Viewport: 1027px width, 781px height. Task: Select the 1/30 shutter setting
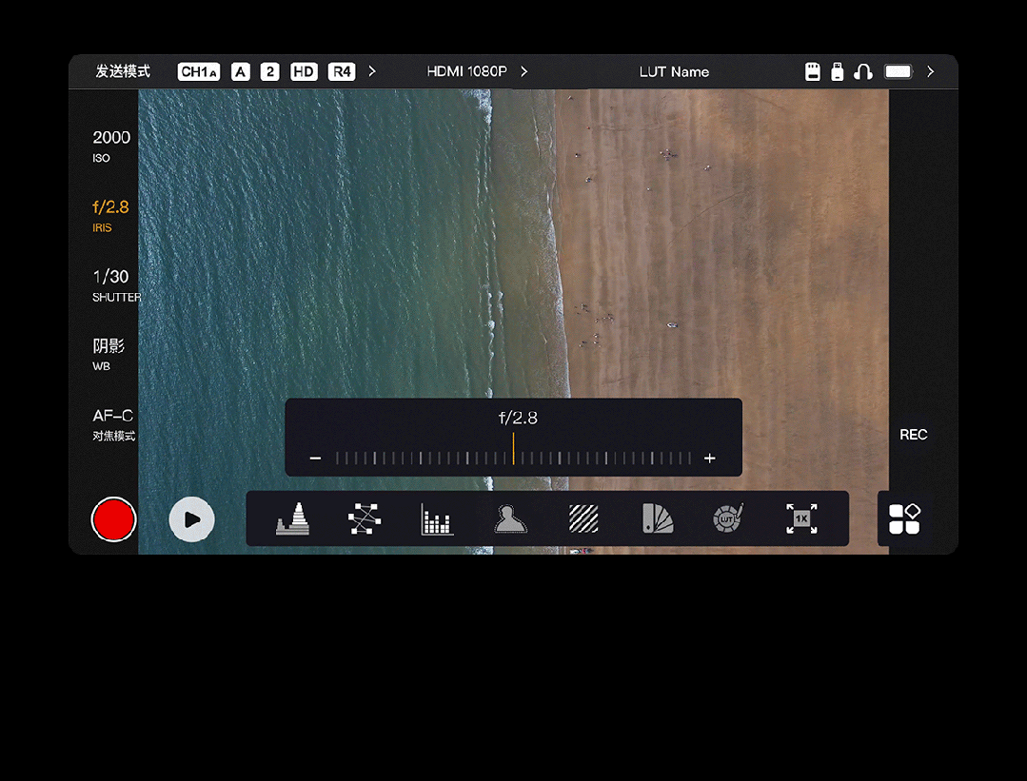pos(111,284)
